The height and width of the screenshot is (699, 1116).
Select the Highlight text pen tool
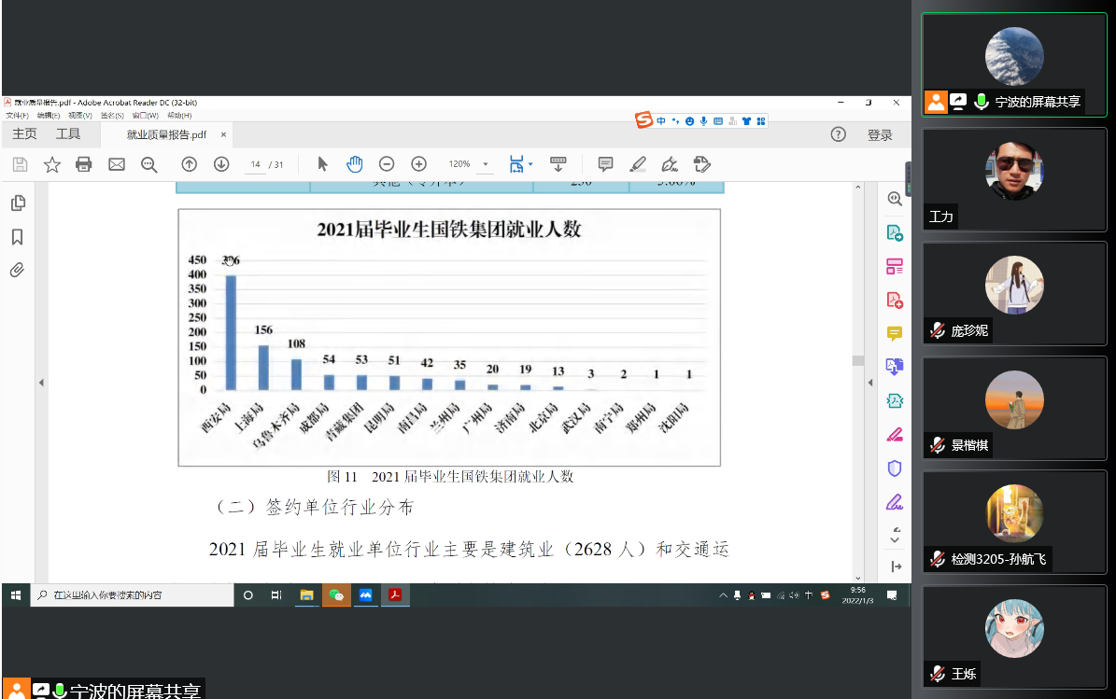638,164
